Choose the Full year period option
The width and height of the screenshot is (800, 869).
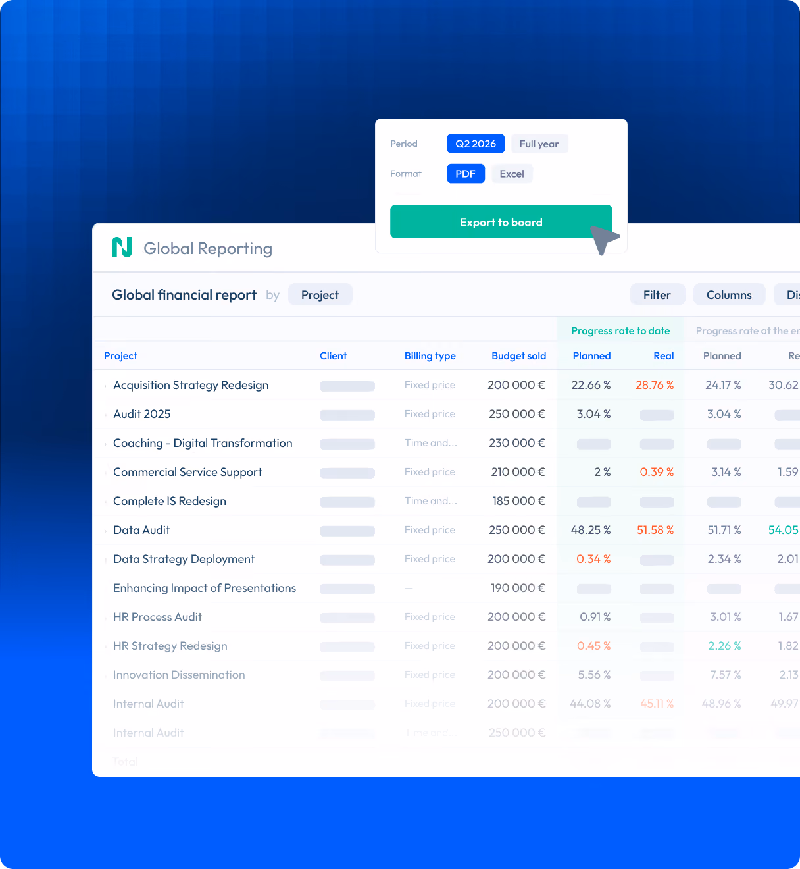coord(539,144)
